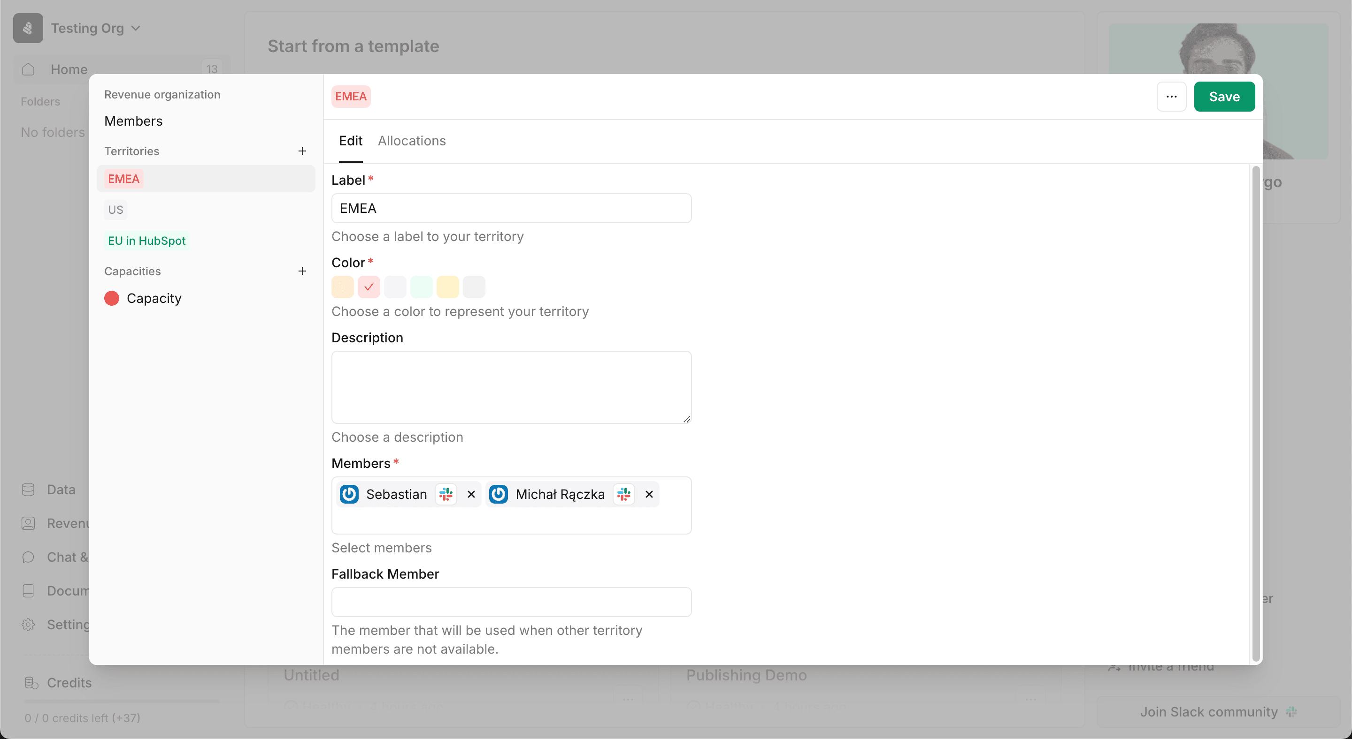Go to Home in the sidebar
Viewport: 1352px width, 739px height.
click(x=122, y=69)
